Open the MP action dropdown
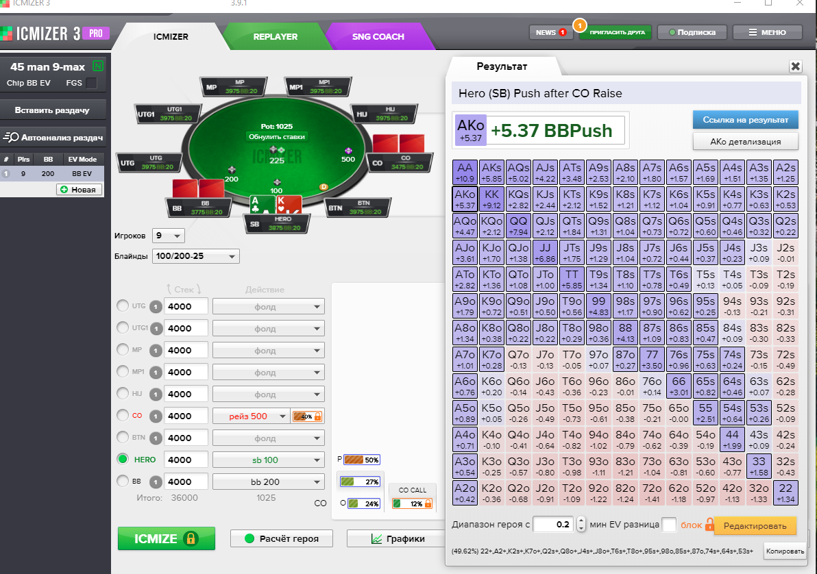This screenshot has height=574, width=817. click(269, 351)
